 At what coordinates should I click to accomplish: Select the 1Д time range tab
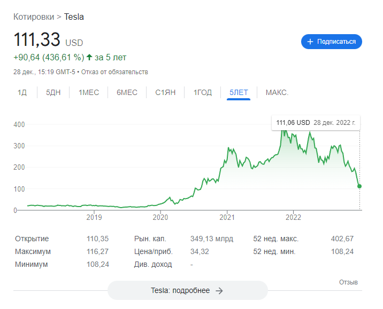[x=22, y=92]
